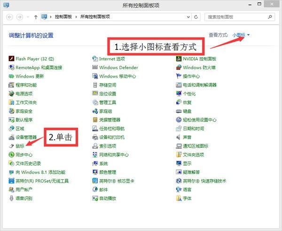Open the 定位设置 link
282x231 pixels.
tap(108, 94)
